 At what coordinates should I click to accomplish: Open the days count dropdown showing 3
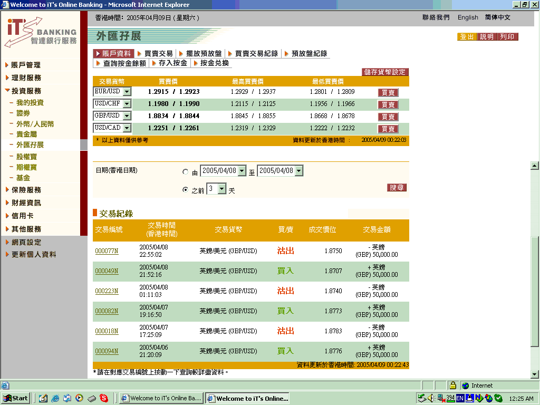pyautogui.click(x=222, y=189)
